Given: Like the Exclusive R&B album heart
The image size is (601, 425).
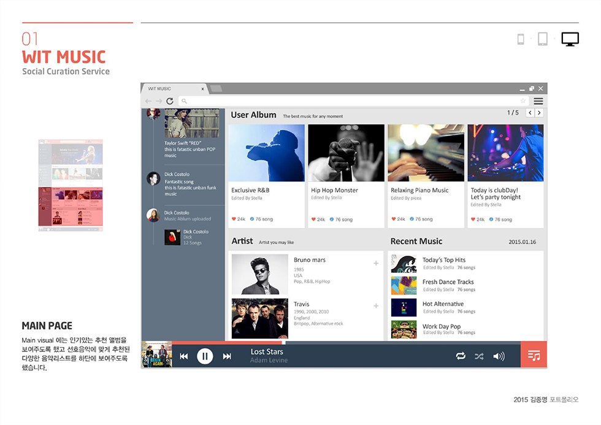Looking at the screenshot, I should click(233, 219).
